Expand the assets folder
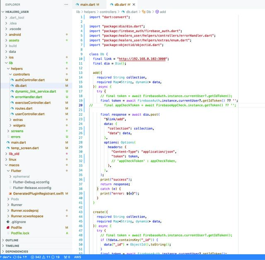This screenshot has width=265, height=260. pos(6,40)
